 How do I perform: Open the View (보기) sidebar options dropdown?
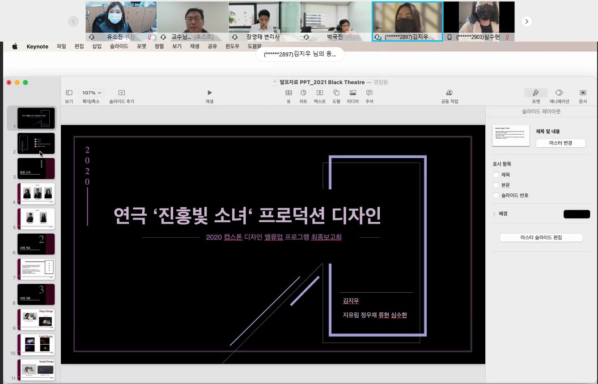coord(69,93)
